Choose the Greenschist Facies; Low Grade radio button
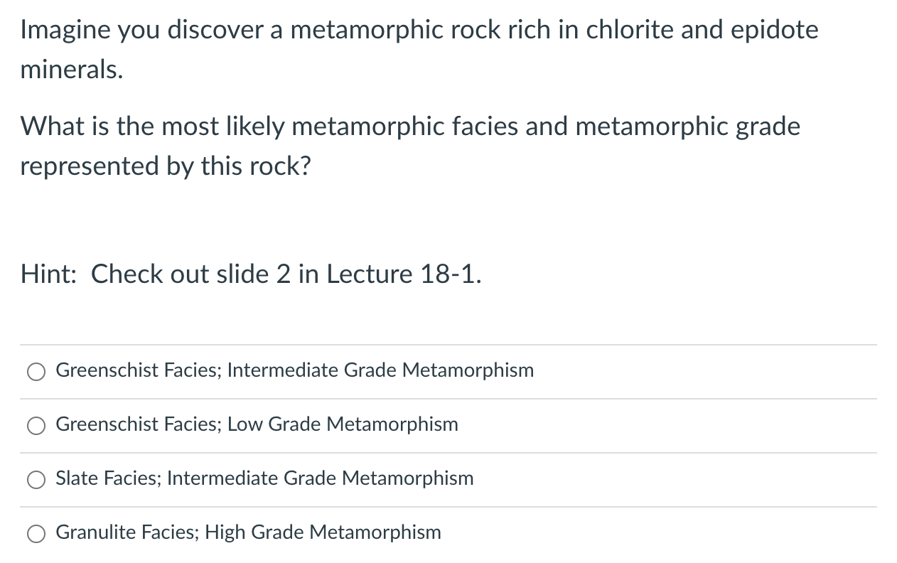Viewport: 897px width, 563px height. 36,426
